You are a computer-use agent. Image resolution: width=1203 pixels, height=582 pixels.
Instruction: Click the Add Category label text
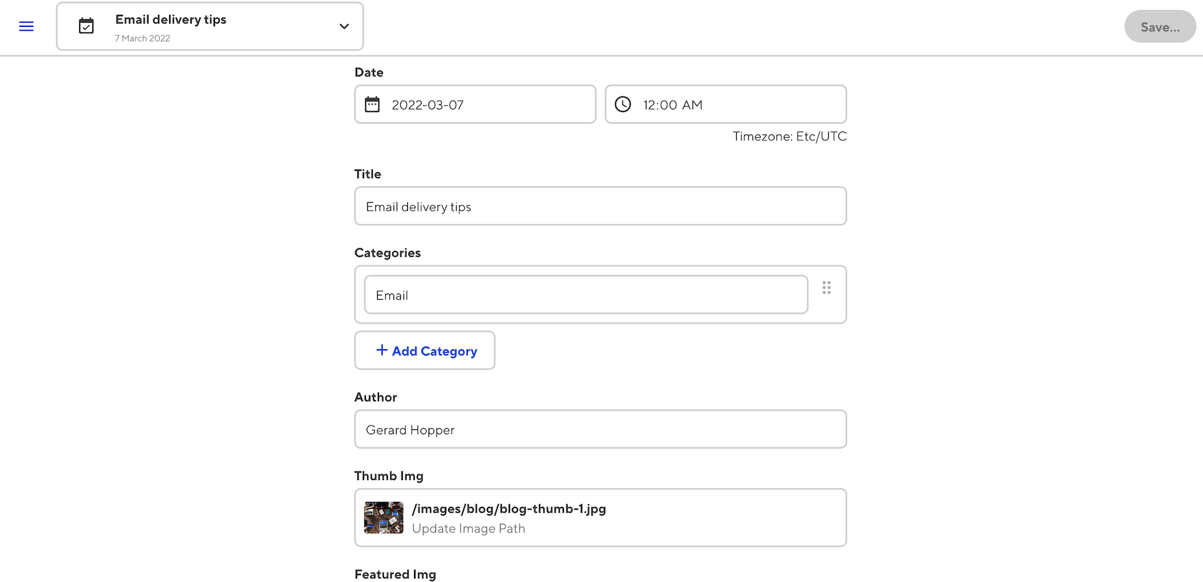pyautogui.click(x=434, y=352)
